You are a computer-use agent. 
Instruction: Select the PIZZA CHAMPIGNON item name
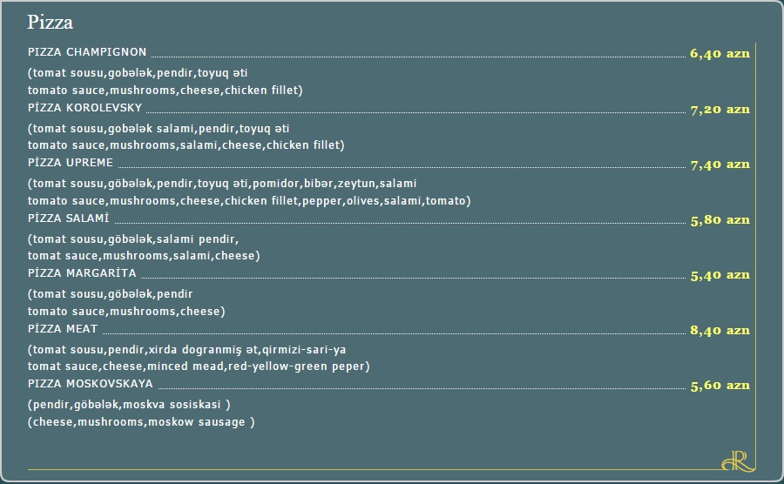coord(87,52)
